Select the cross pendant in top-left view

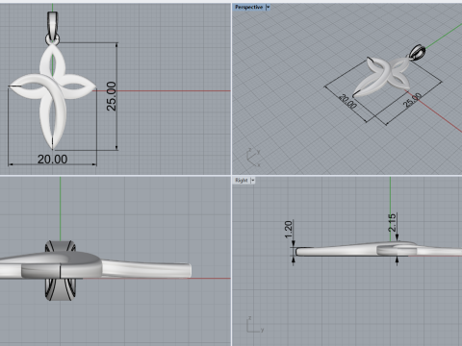(53, 96)
